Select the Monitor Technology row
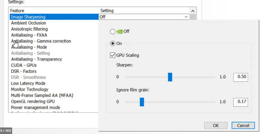The height and width of the screenshot is (134, 261). pos(30,89)
